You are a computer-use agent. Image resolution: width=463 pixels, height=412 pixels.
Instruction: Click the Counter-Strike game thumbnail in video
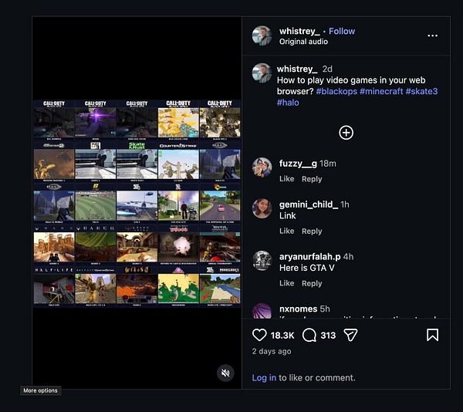tap(178, 164)
